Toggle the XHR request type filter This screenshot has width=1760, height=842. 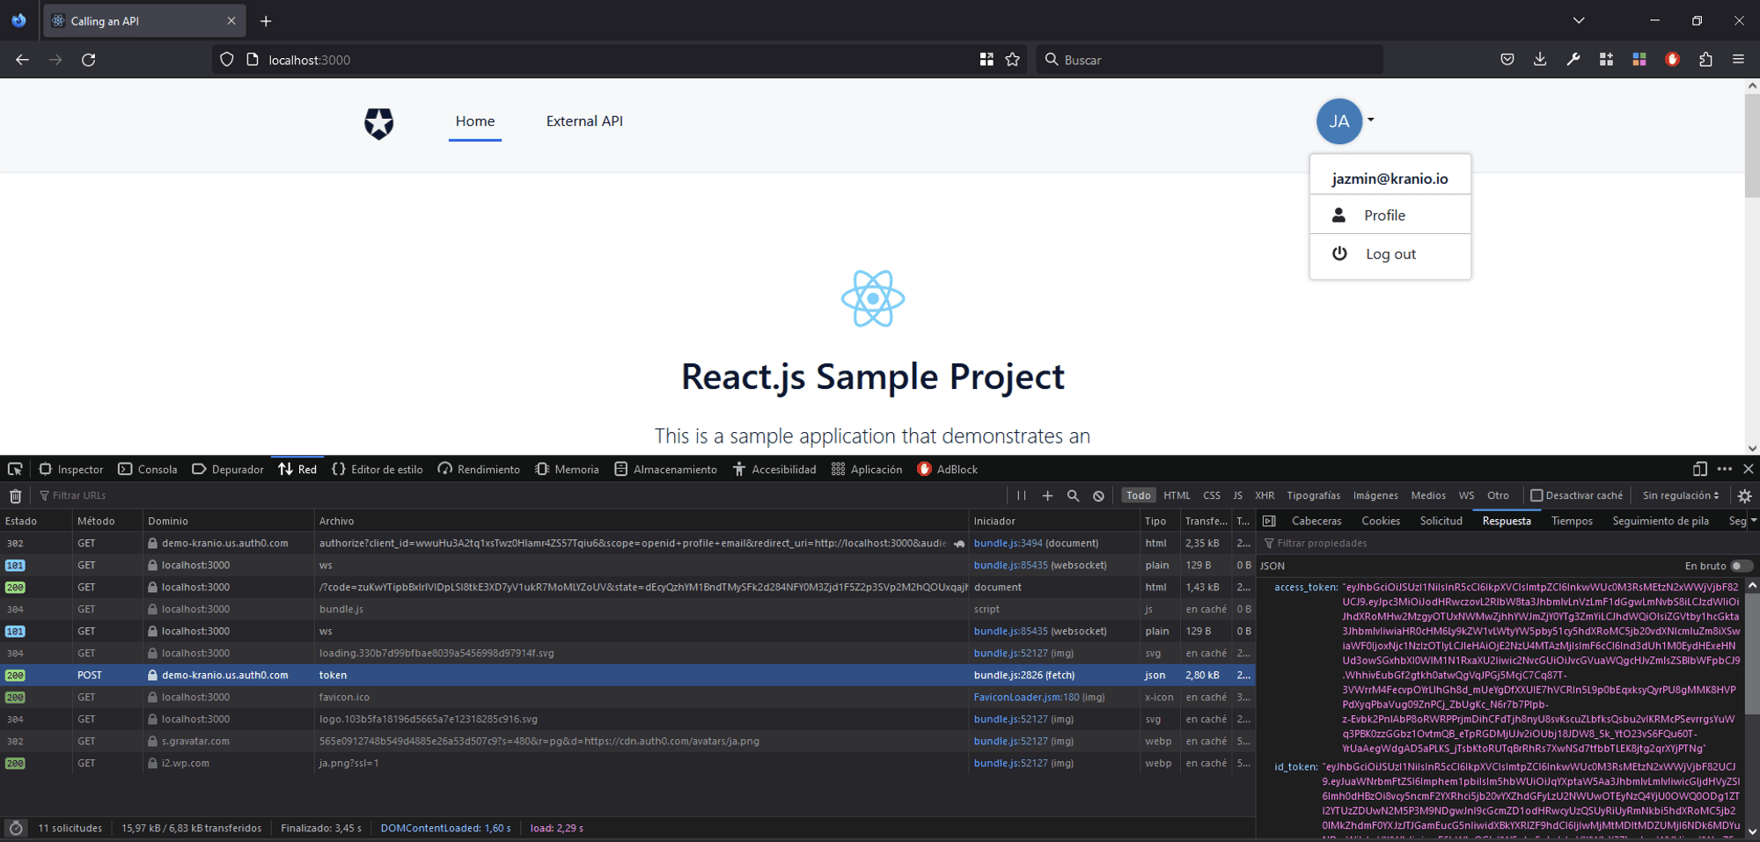click(1264, 495)
